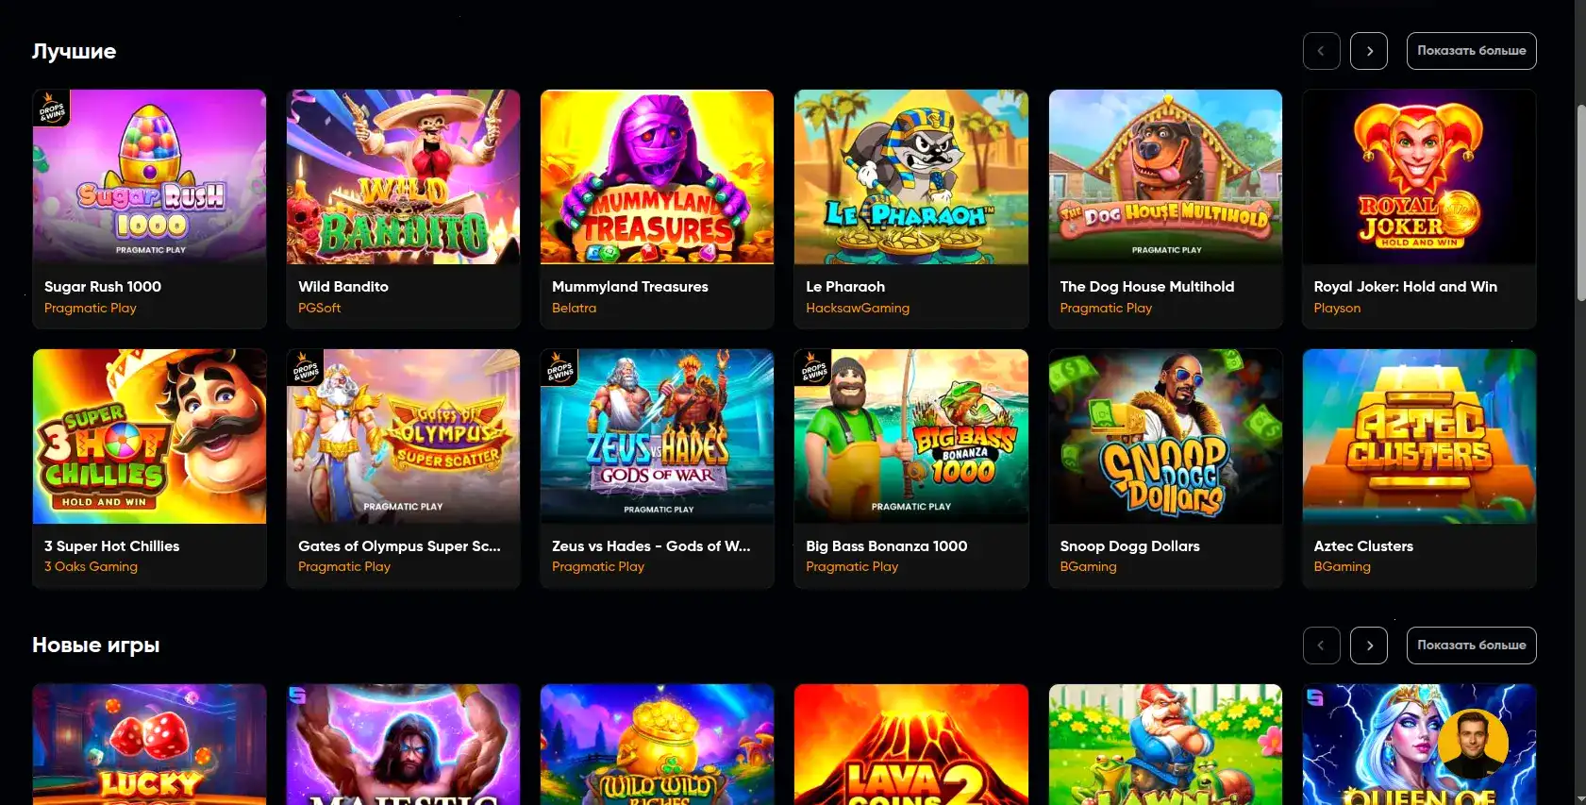
Task: Go to previous page in Лучшие carousel
Action: [1321, 51]
